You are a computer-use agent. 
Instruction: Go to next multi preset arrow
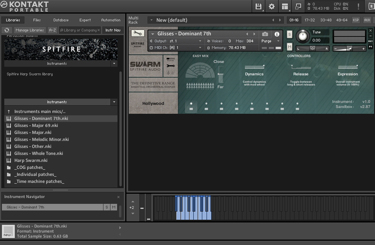tap(280, 20)
